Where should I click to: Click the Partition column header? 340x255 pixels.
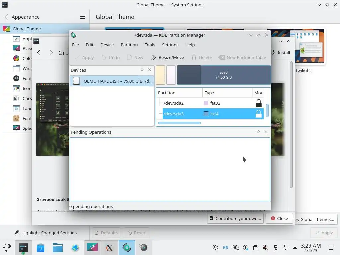179,93
